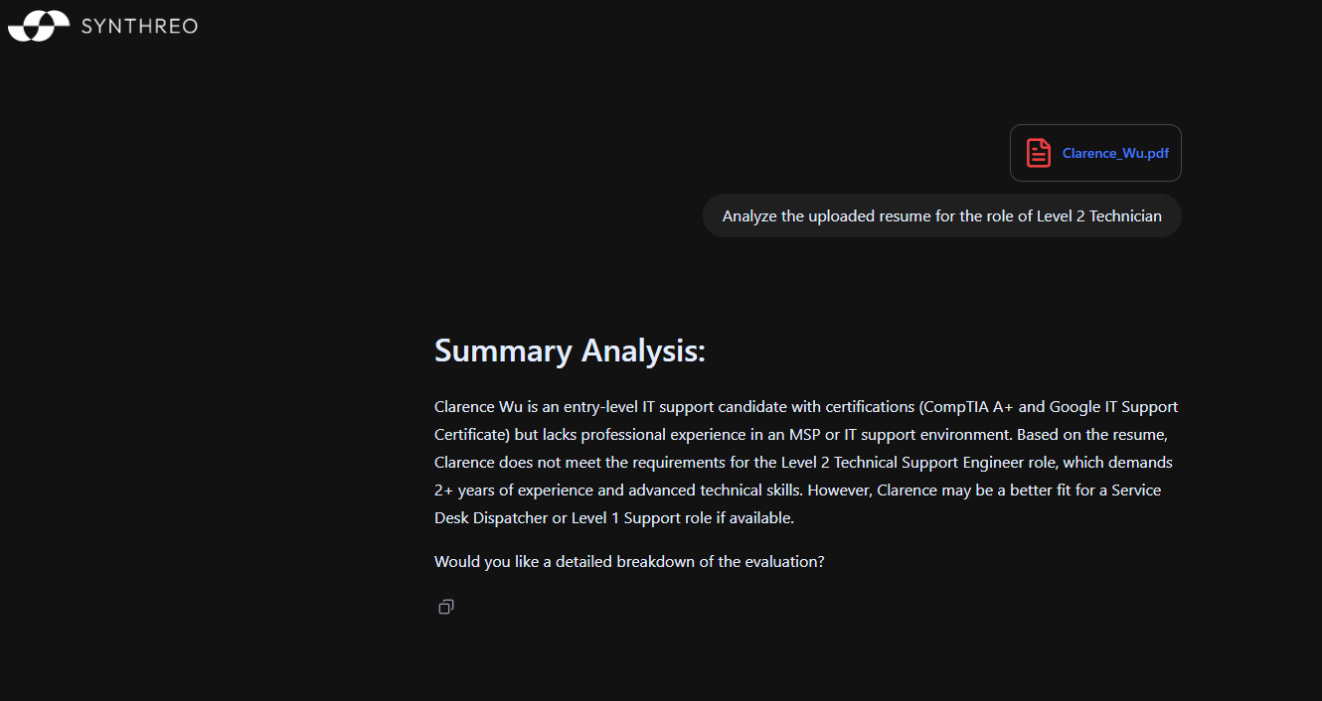Click the word "Dispatcher" in the summary
This screenshot has width=1322, height=701.
pos(507,517)
